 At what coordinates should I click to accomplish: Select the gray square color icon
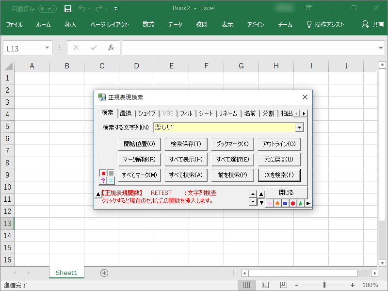[x=111, y=174]
